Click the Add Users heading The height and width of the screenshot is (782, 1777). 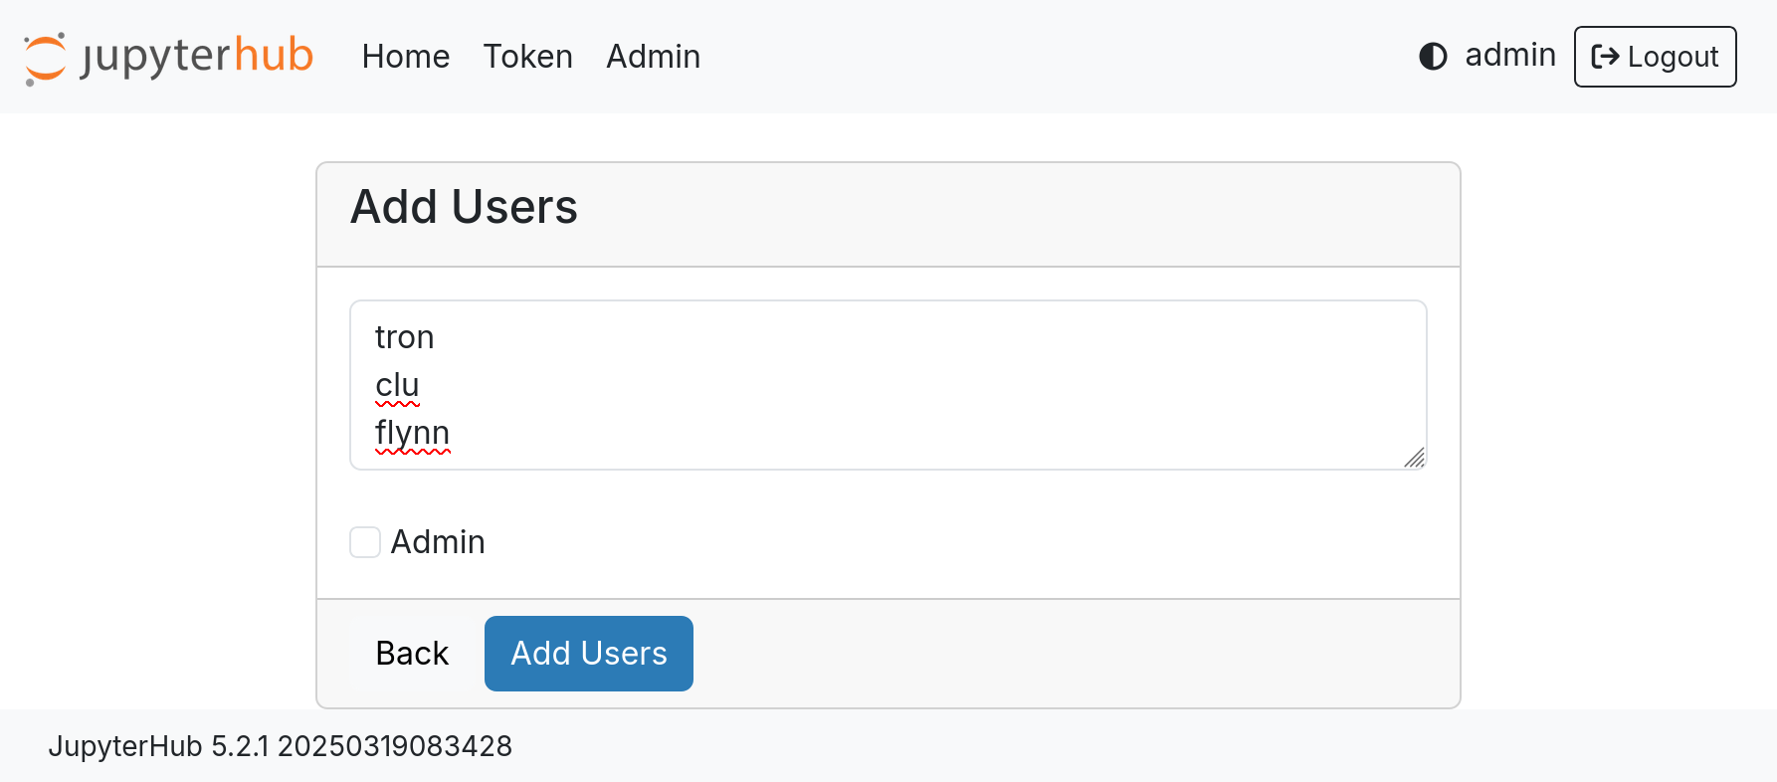(465, 207)
